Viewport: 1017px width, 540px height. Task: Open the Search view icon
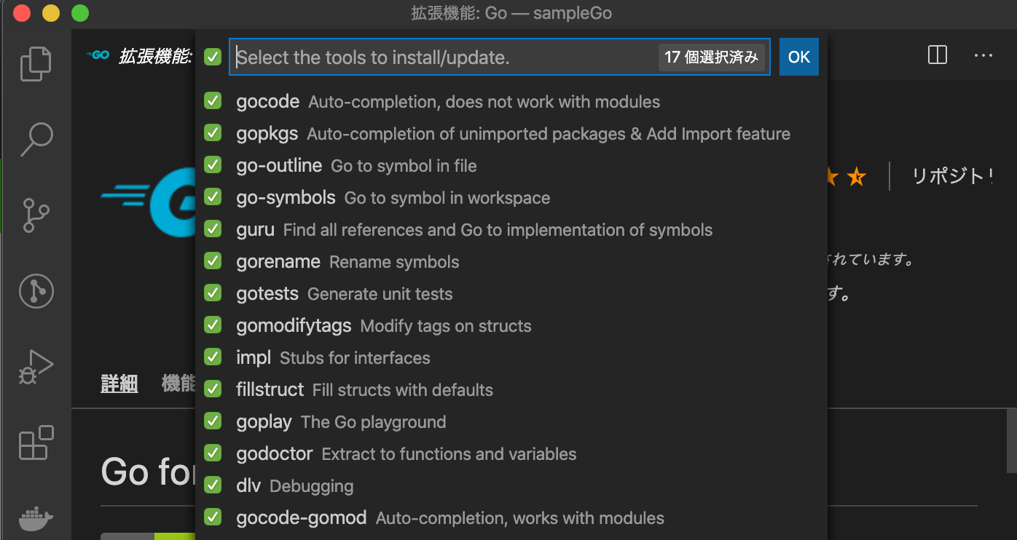tap(36, 139)
